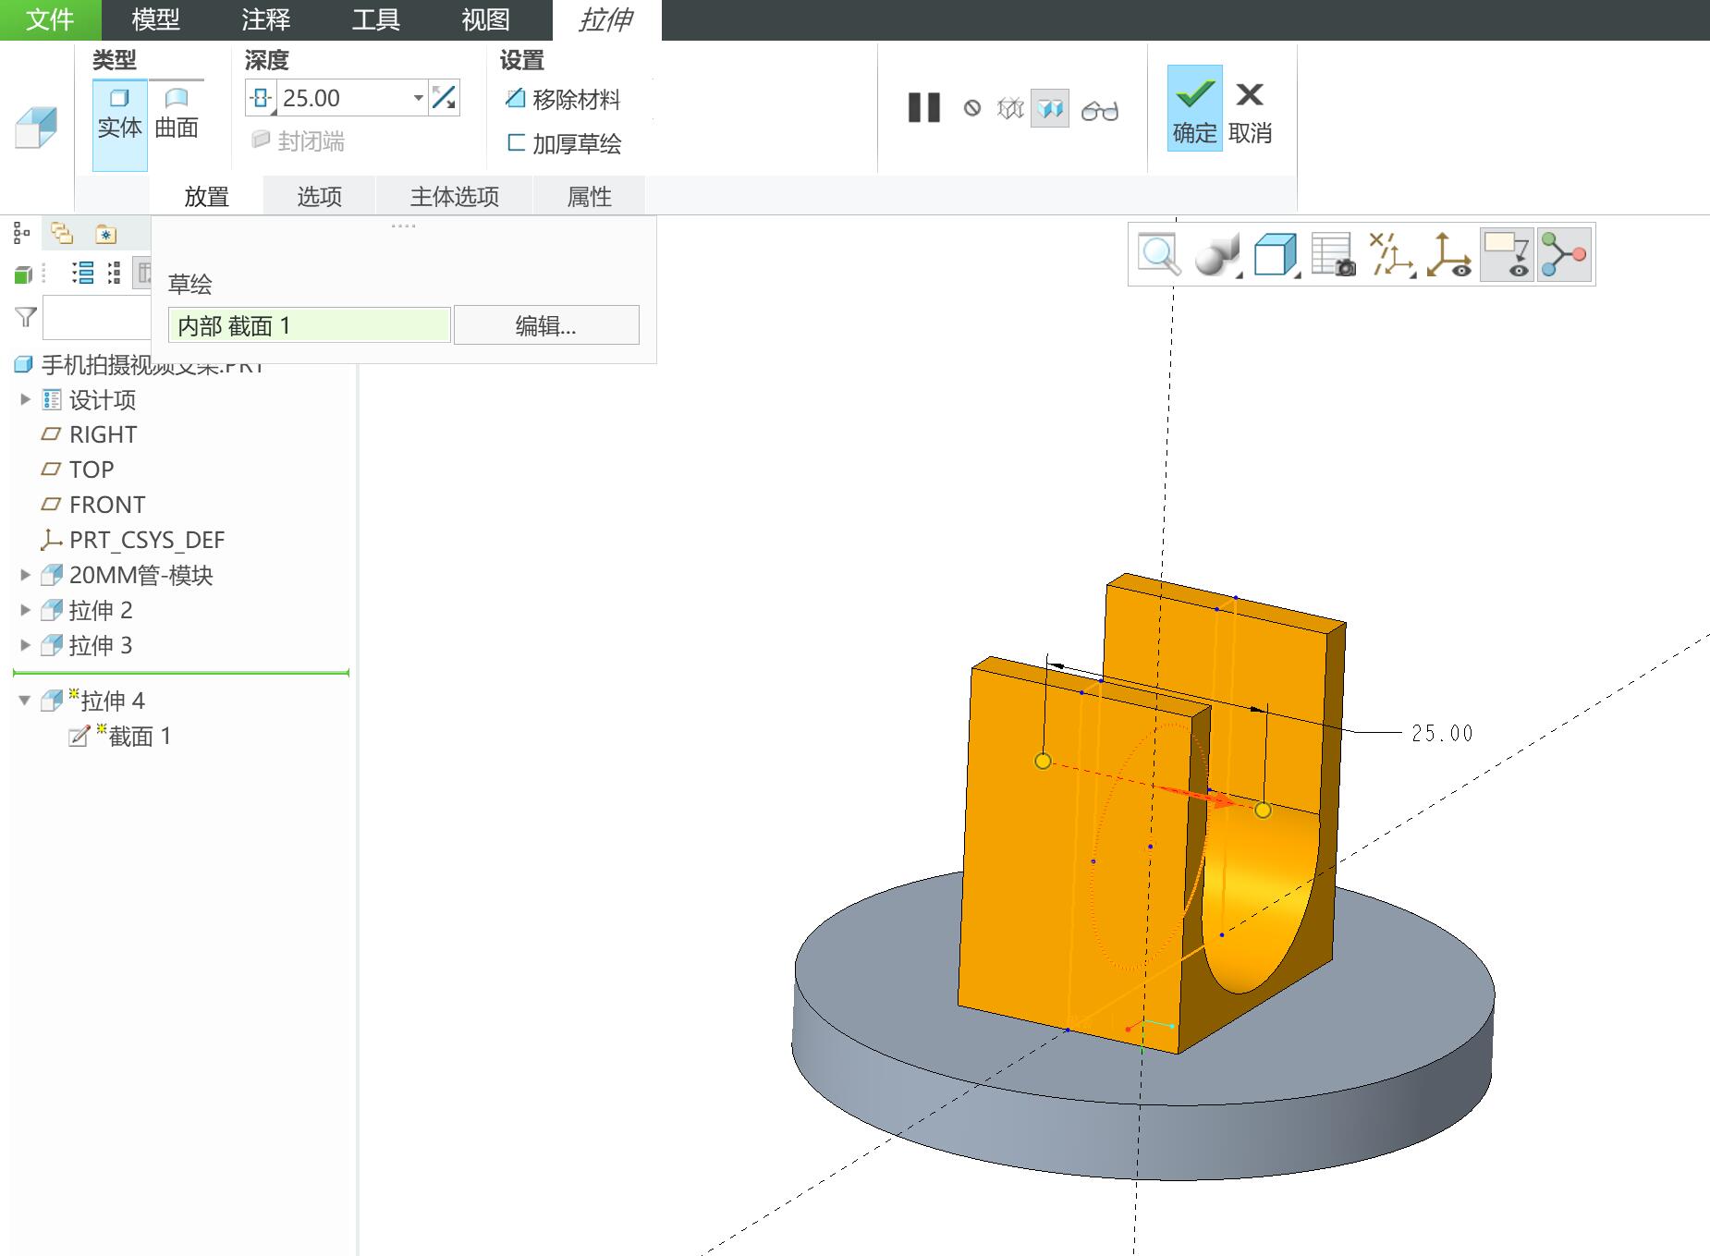Open the 模型 ribbon tab
Viewport: 1710px width, 1256px height.
tap(155, 19)
